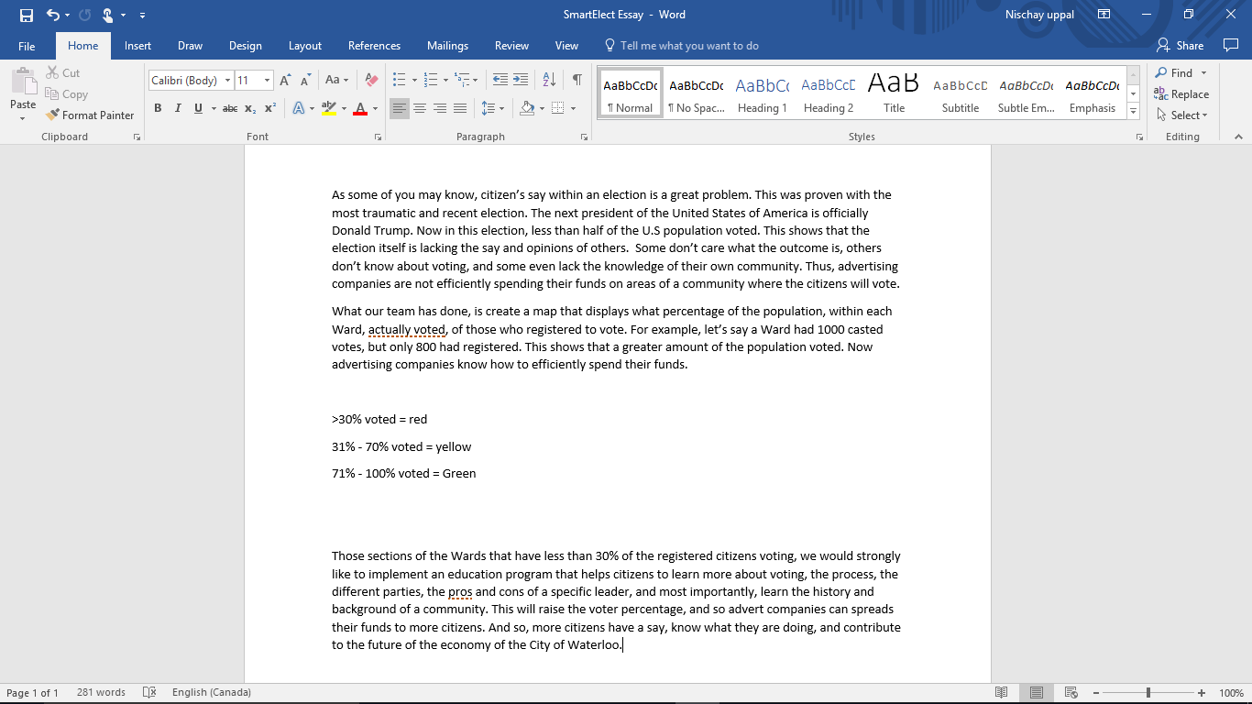
Task: Justify the paragraph text
Action: 460,108
